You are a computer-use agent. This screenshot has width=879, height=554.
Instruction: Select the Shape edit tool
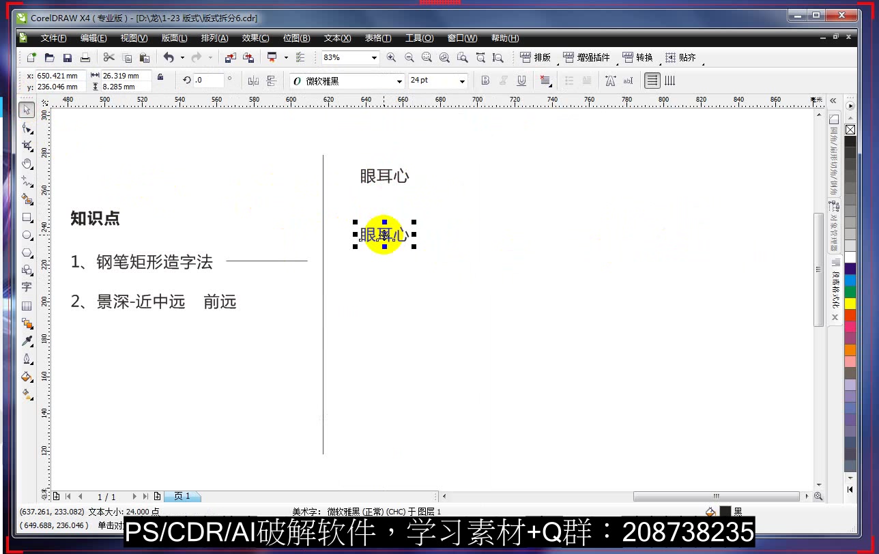point(27,128)
